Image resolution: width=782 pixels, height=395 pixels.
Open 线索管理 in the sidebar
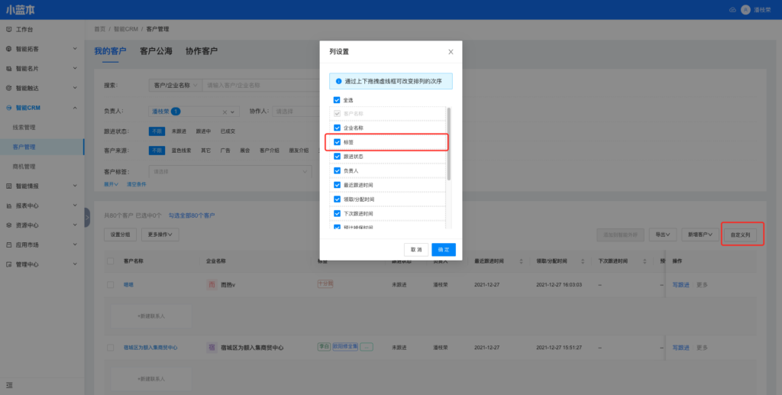click(25, 127)
